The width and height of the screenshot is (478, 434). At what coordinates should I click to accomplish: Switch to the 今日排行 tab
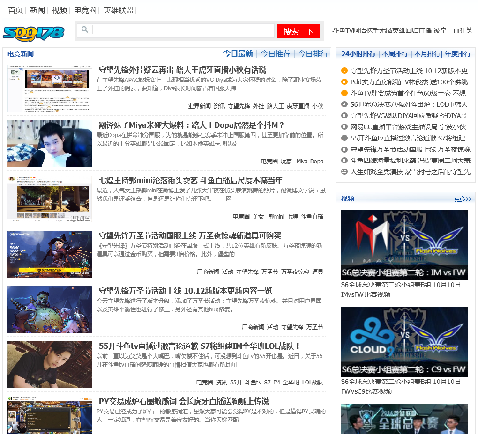tap(313, 53)
